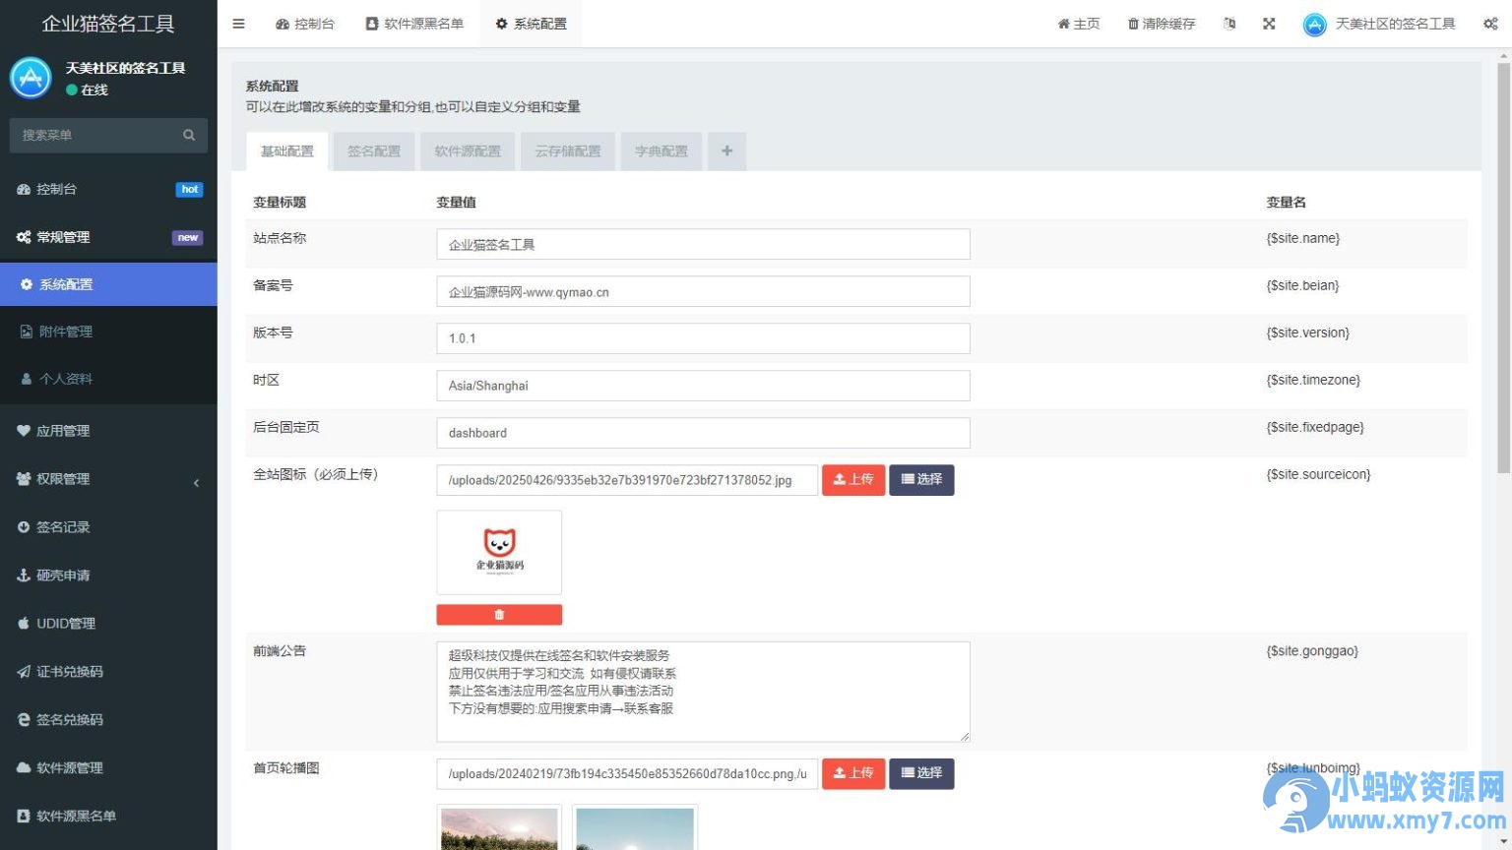Open the top-right settings gears icon
Screen dimensions: 1512x850
1490,24
